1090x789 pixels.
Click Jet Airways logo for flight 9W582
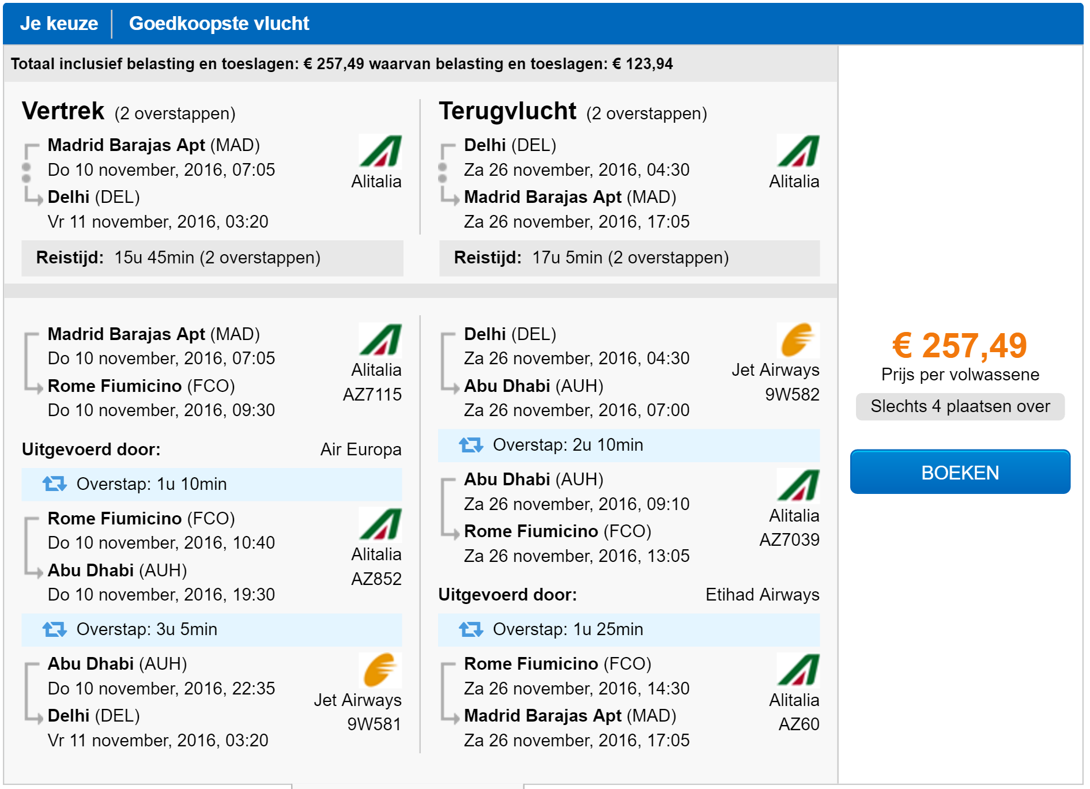point(798,340)
